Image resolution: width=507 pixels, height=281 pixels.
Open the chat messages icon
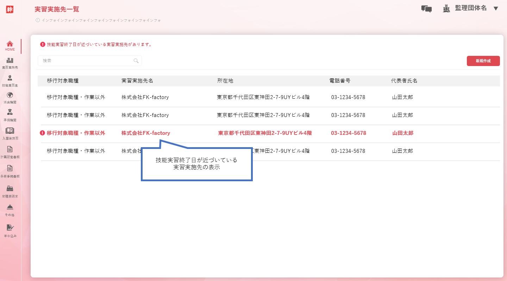[x=426, y=9]
